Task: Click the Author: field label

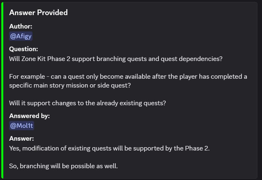Action: point(21,27)
